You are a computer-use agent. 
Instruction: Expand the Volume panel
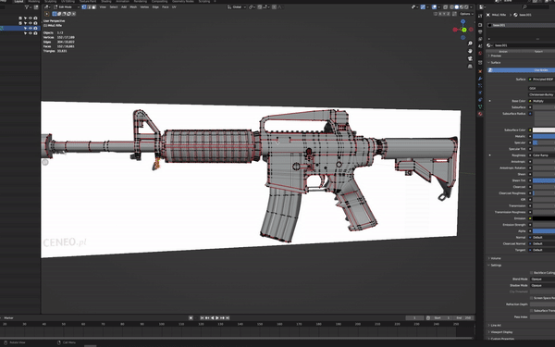tap(495, 258)
